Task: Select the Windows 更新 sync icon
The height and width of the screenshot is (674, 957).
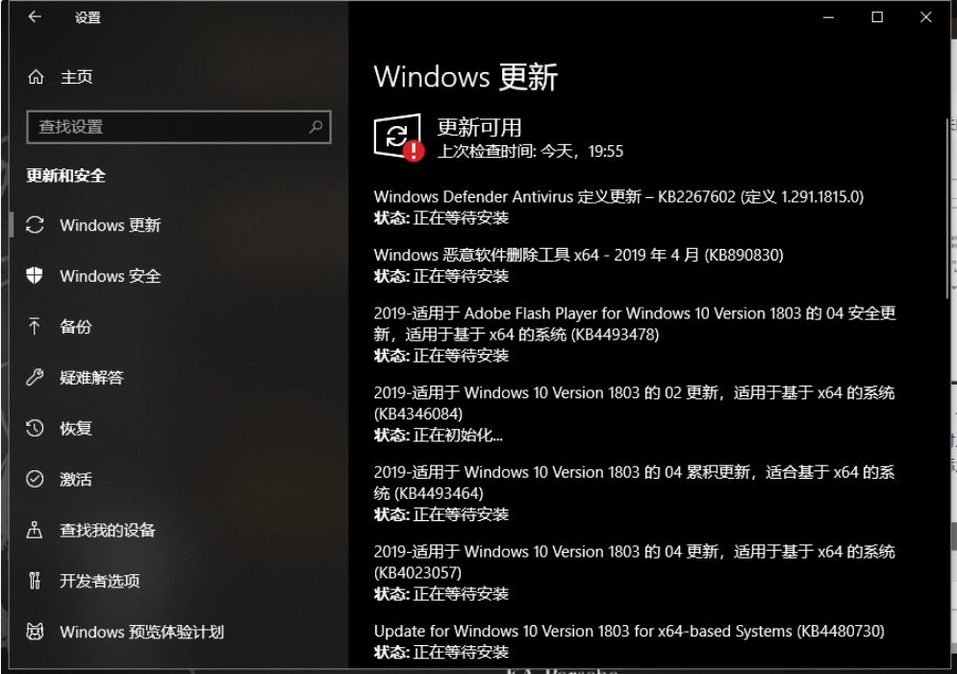Action: [x=35, y=225]
